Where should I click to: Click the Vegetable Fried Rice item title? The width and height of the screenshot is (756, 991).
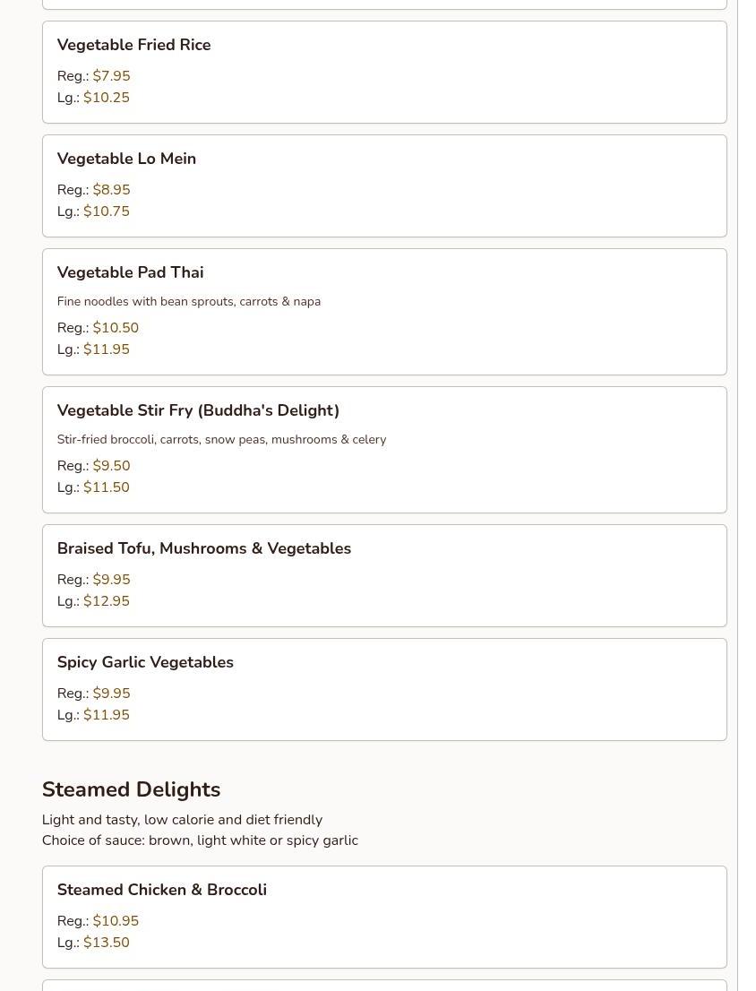pyautogui.click(x=133, y=45)
